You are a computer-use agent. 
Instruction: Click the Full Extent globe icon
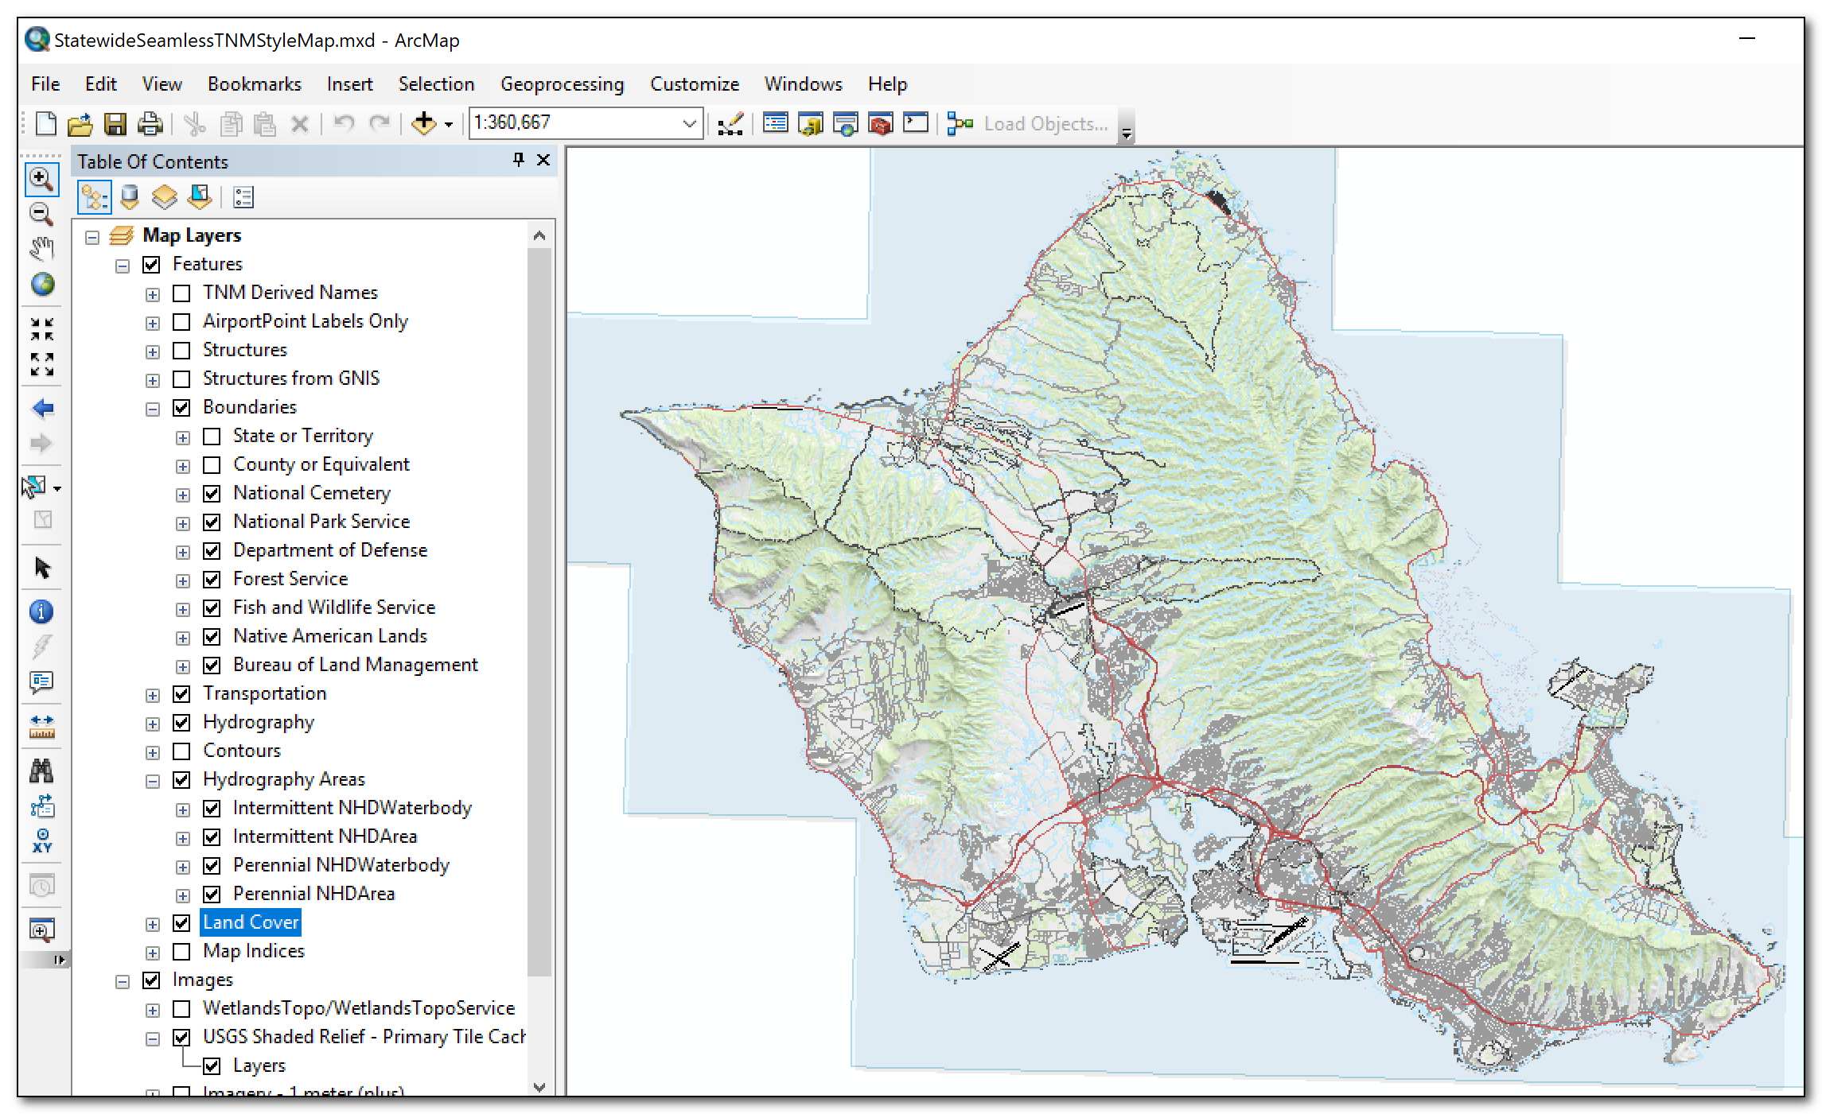(x=41, y=284)
